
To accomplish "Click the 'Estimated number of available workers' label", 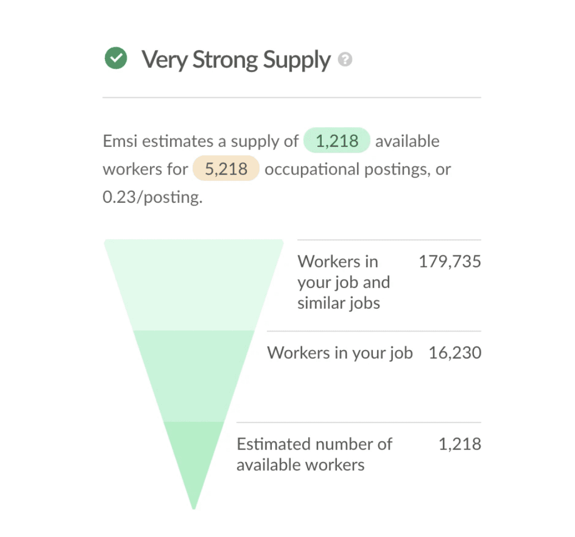I will tap(314, 454).
